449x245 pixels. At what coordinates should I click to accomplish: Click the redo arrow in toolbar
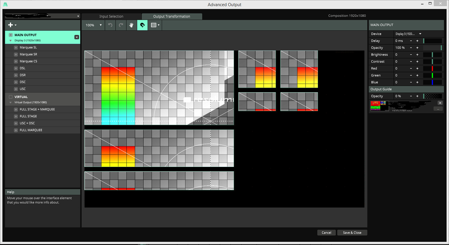pos(121,25)
